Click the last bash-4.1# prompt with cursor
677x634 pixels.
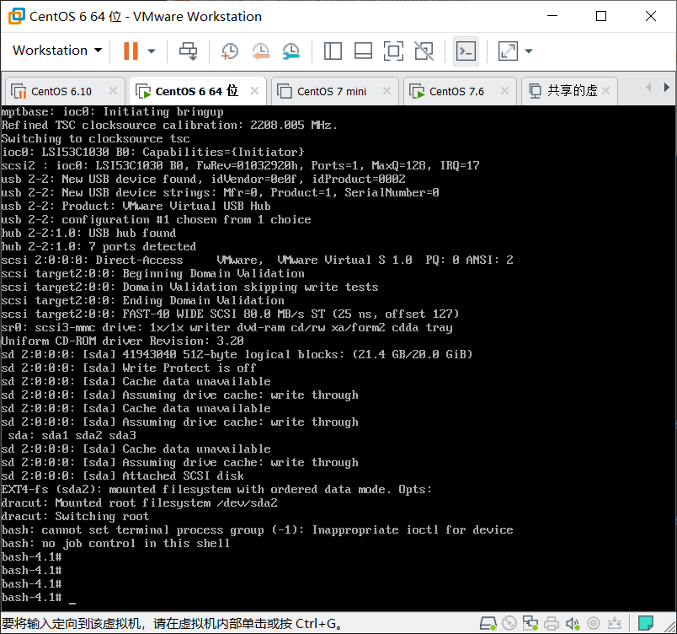(39, 597)
